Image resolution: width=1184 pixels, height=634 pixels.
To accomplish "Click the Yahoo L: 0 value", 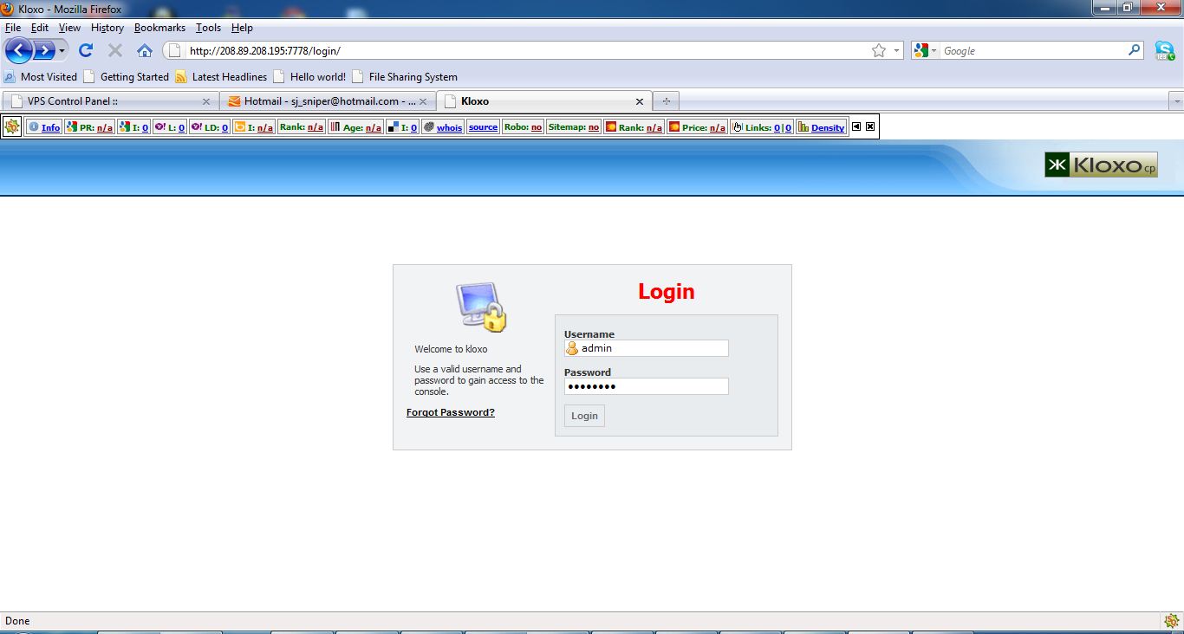I will (181, 128).
